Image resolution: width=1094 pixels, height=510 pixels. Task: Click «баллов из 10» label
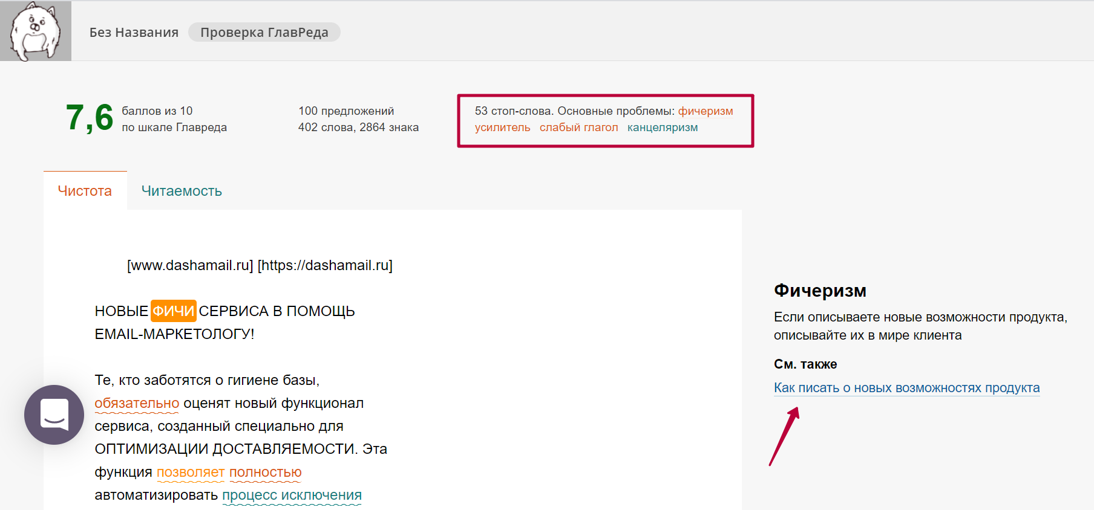(157, 111)
